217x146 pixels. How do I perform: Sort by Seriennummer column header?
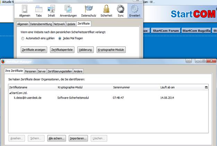pos(136,88)
